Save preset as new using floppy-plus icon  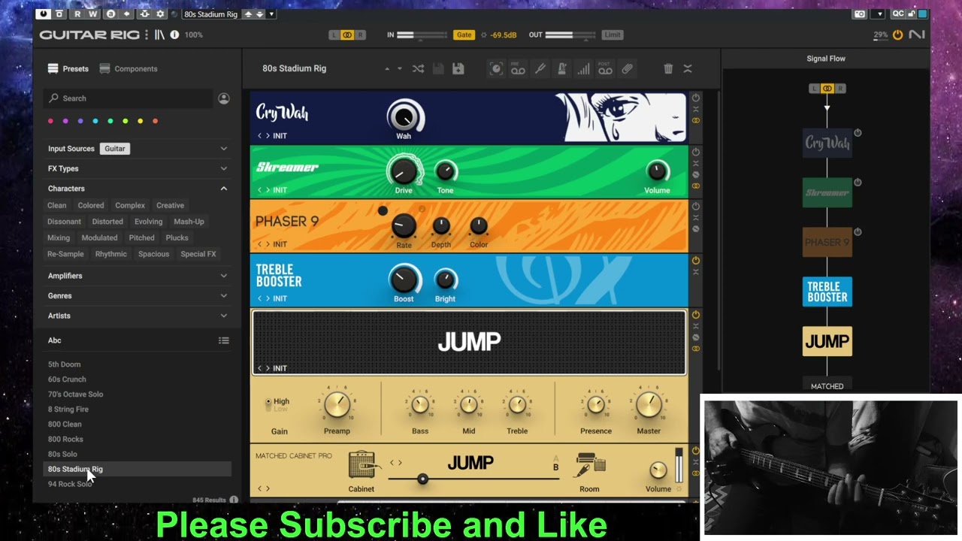[x=458, y=68]
